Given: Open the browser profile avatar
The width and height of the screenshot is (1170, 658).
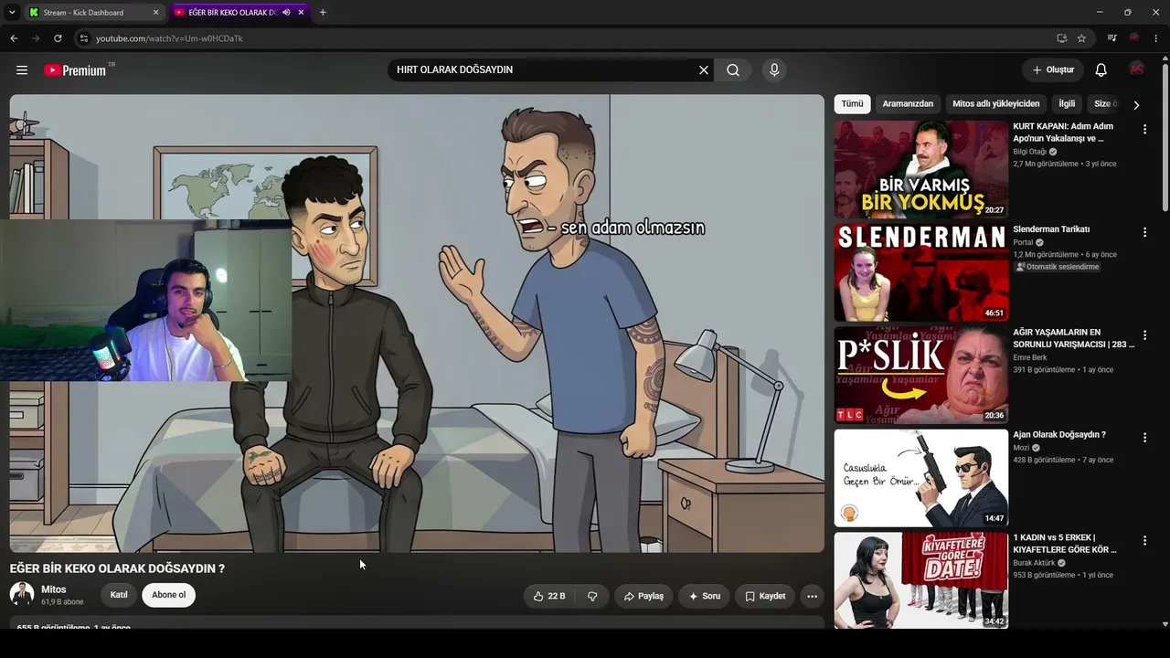Looking at the screenshot, I should 1134,38.
